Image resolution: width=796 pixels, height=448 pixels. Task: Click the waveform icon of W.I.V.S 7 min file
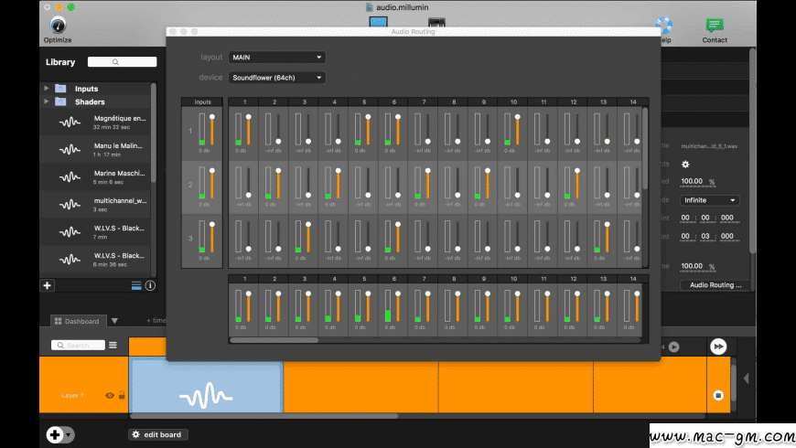[70, 232]
